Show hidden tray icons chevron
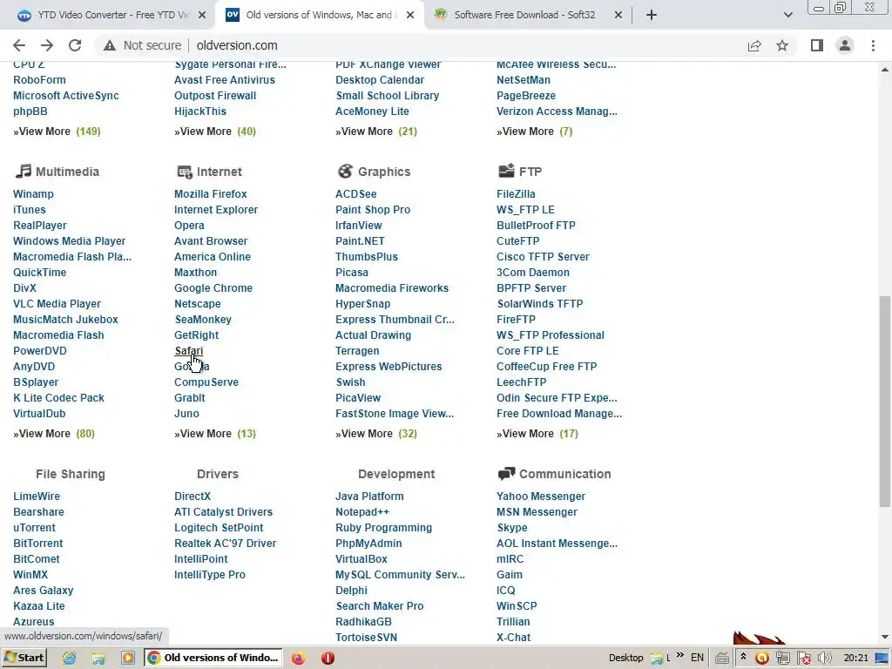892x669 pixels. [x=743, y=657]
